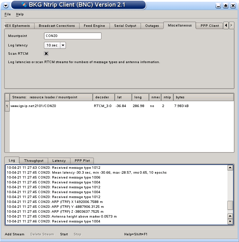Minimize the BNC window
This screenshot has height=242, width=239.
point(218,6)
